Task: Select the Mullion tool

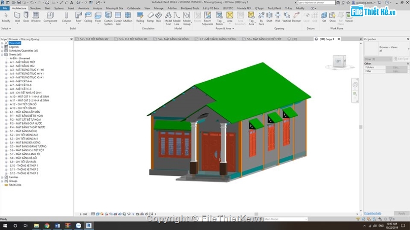Action: click(128, 17)
